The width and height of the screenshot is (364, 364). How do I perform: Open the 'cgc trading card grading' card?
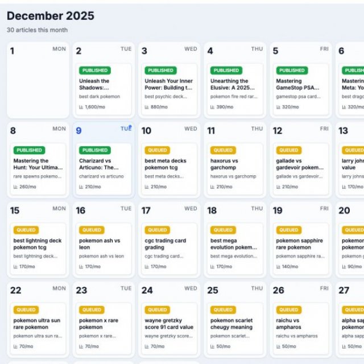[169, 249]
